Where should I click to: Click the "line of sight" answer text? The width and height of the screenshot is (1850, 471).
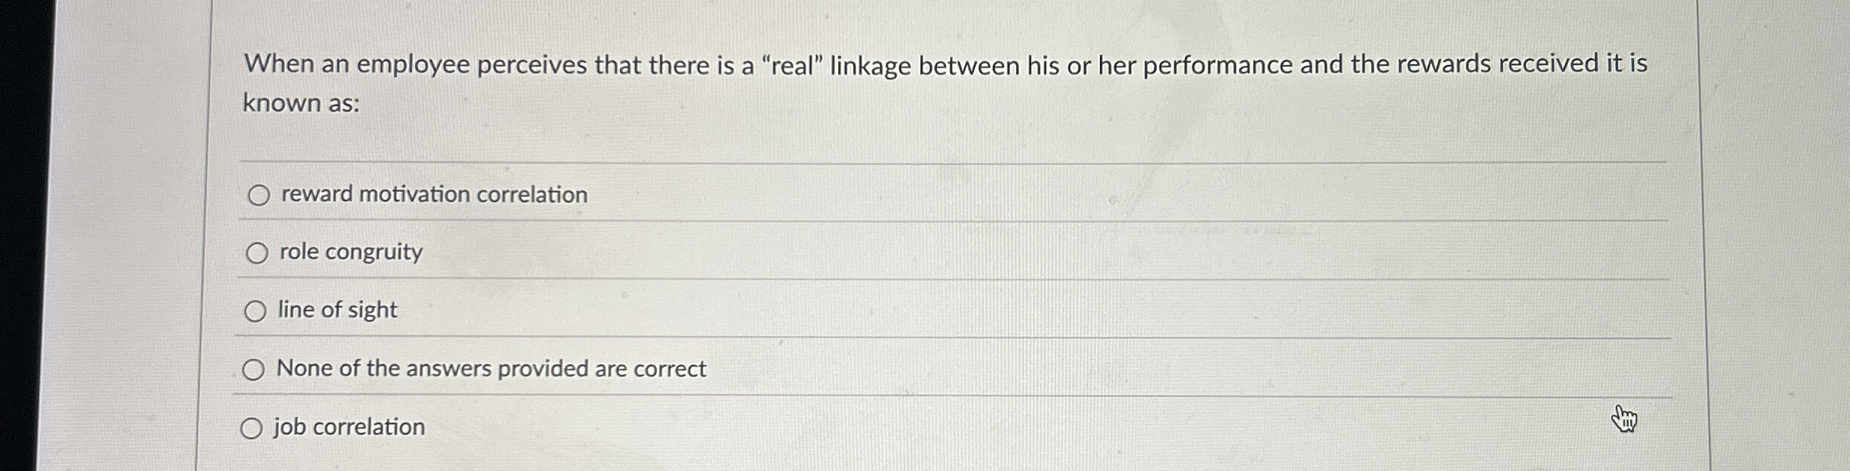pyautogui.click(x=336, y=310)
